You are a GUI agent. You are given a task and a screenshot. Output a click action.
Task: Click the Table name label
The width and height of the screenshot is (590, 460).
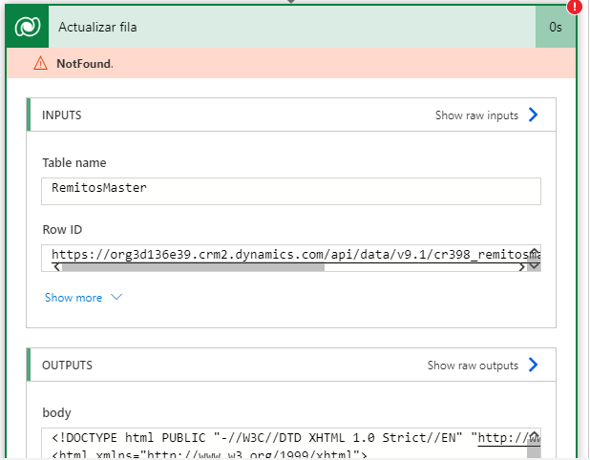74,162
